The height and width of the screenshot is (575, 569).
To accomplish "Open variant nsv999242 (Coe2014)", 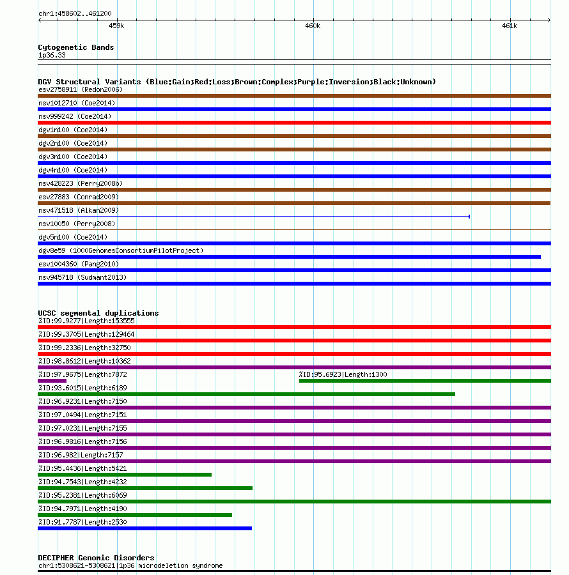I will click(x=75, y=117).
